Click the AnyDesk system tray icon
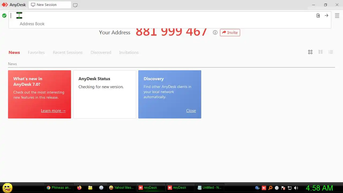The height and width of the screenshot is (193, 343). [x=264, y=188]
